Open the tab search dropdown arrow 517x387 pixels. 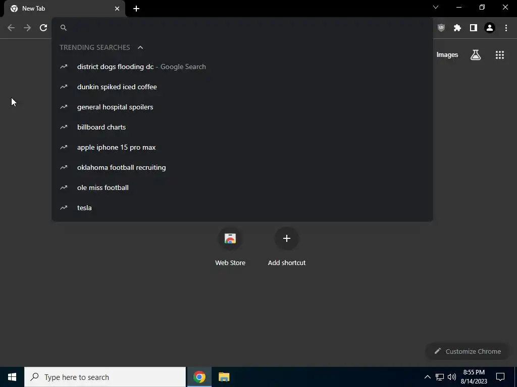coord(436,7)
